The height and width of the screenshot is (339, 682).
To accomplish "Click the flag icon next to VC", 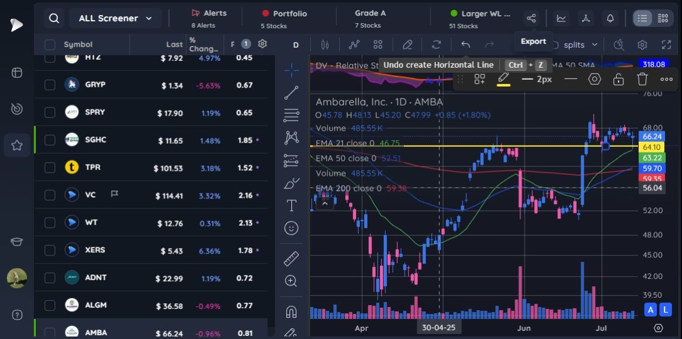I will click(115, 194).
